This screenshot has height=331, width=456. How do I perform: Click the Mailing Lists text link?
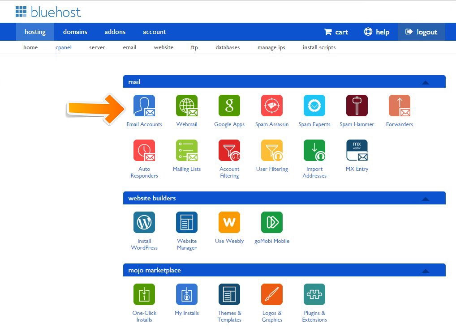click(x=187, y=169)
